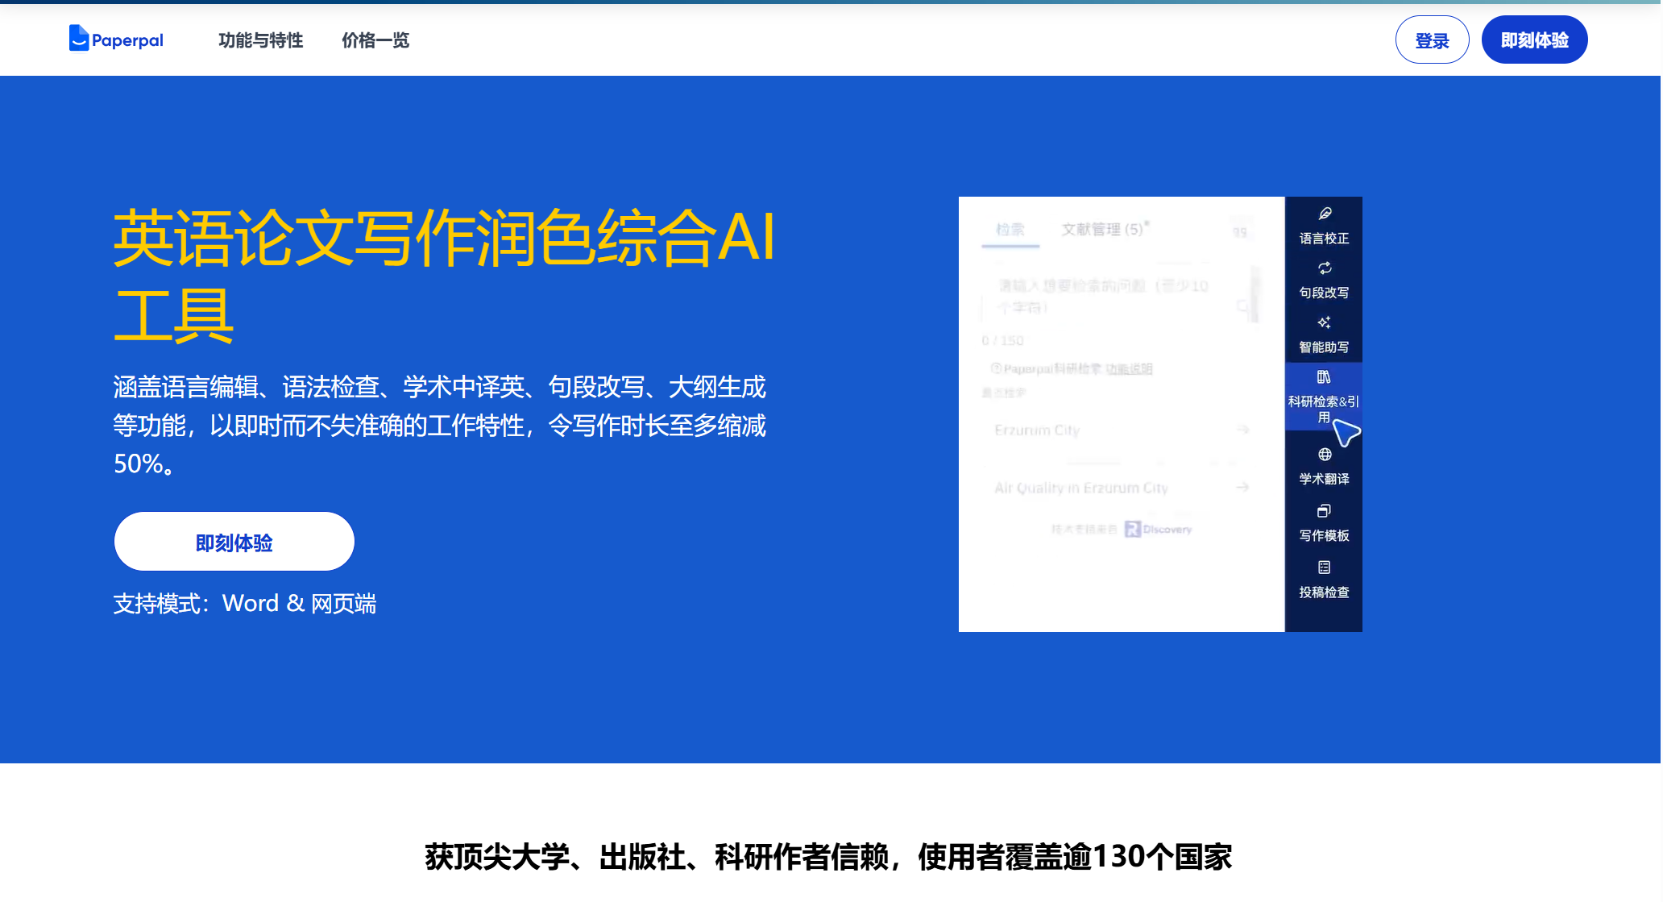This screenshot has height=902, width=1663.
Task: Select the 句段改写 rewrite icon
Action: (1325, 268)
